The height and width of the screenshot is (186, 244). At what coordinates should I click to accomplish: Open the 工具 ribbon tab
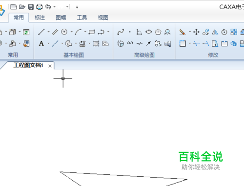[x=82, y=18]
